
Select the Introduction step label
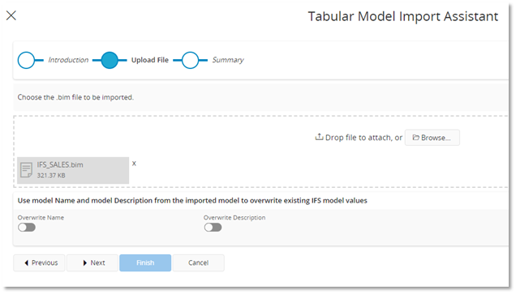coord(68,60)
